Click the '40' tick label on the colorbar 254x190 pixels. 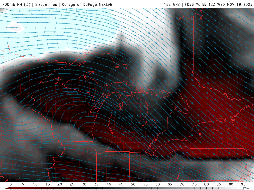coord(109,184)
